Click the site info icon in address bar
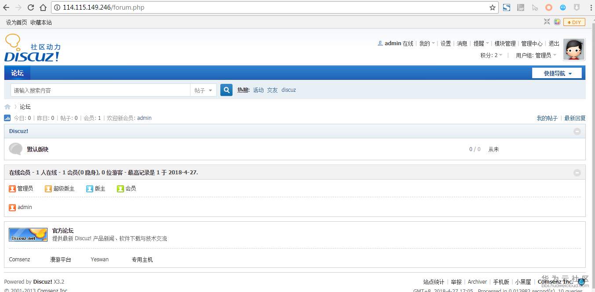Screen dimensions: 595x292 [x=57, y=7]
